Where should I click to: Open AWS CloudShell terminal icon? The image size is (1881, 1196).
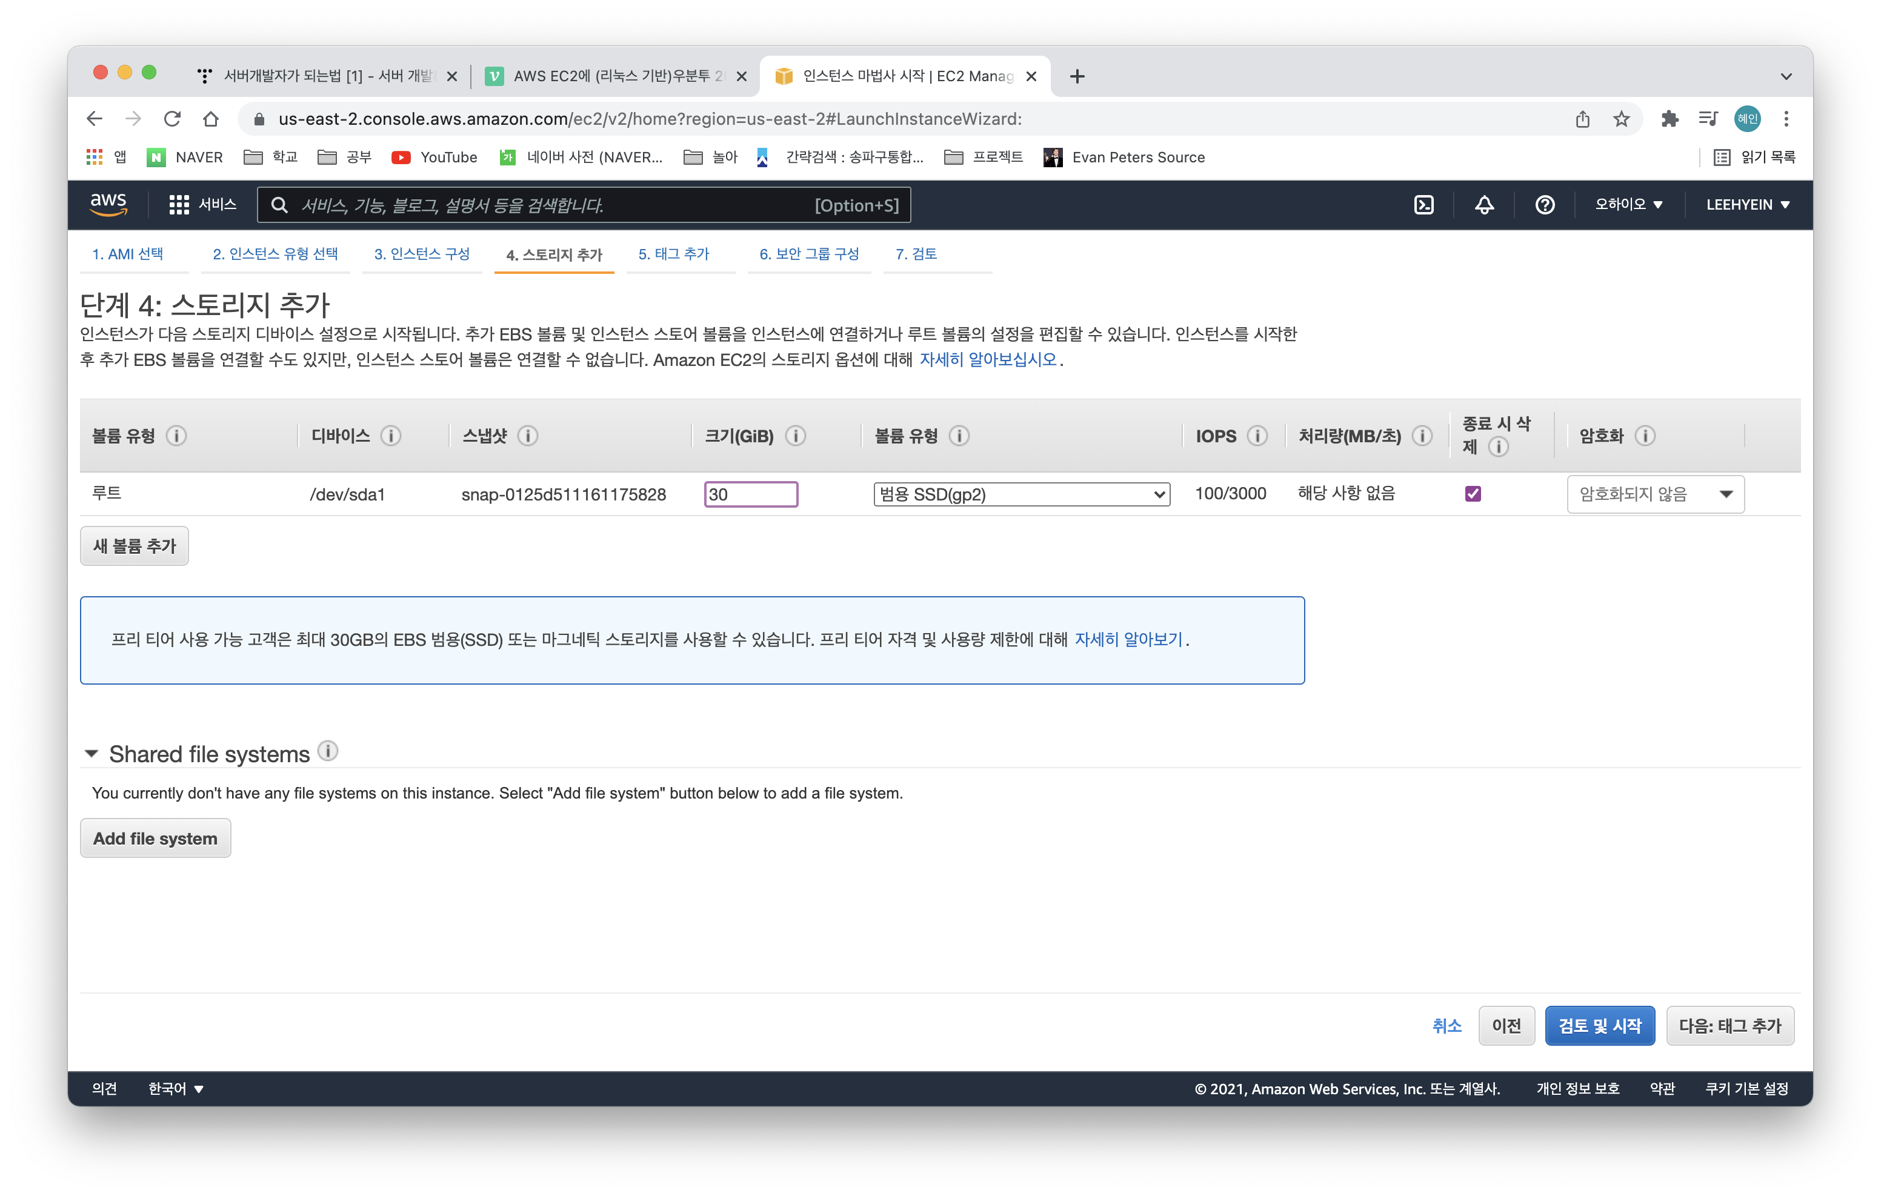coord(1423,205)
